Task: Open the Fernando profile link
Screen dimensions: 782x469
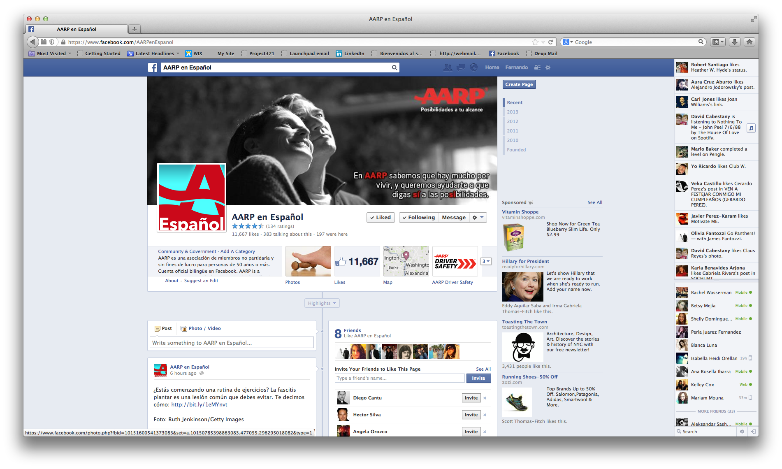Action: point(516,67)
